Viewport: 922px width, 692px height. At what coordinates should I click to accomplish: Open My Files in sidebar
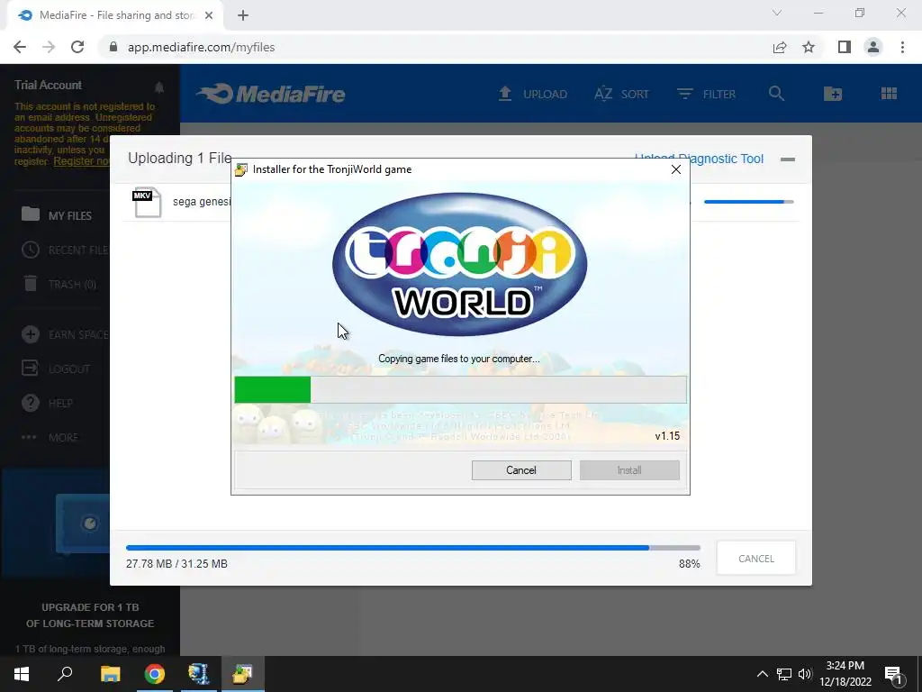point(57,215)
